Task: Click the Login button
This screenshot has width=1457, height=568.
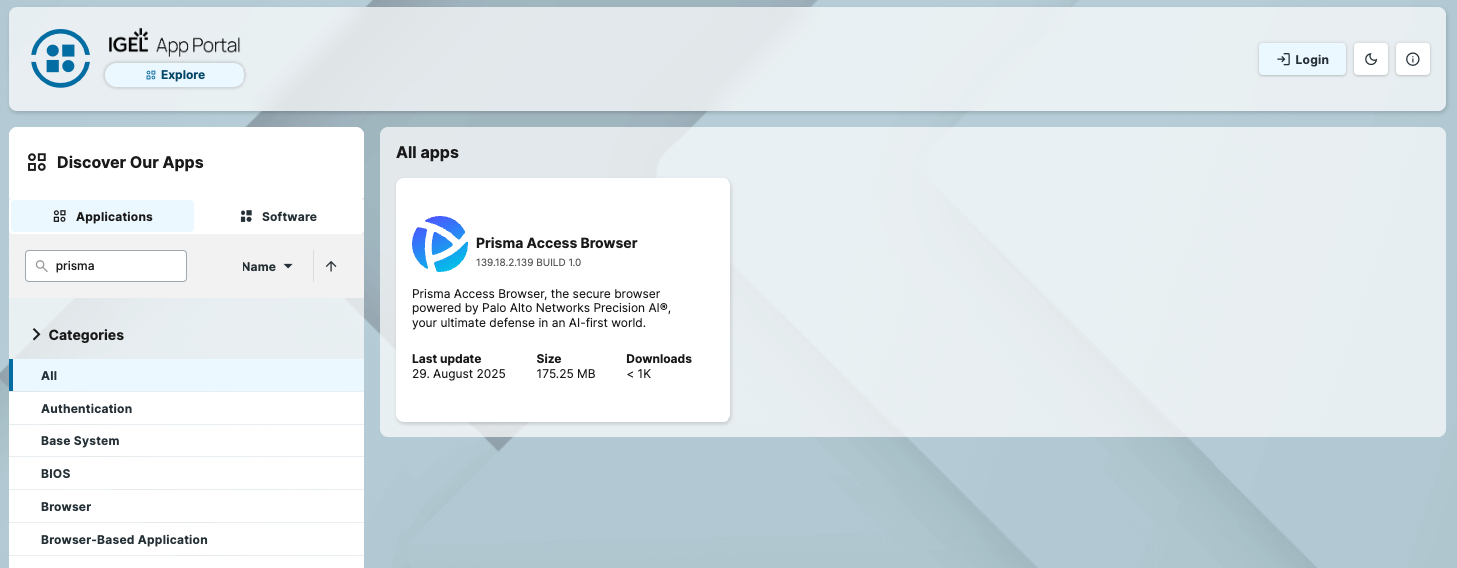Action: coord(1302,59)
